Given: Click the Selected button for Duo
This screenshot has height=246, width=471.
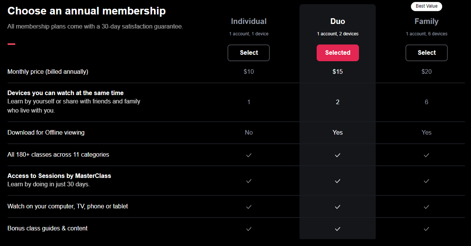Looking at the screenshot, I should 338,53.
